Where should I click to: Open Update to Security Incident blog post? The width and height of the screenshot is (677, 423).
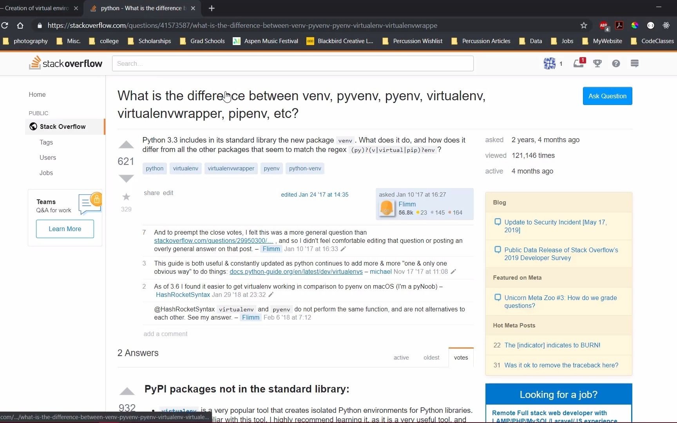[556, 226]
